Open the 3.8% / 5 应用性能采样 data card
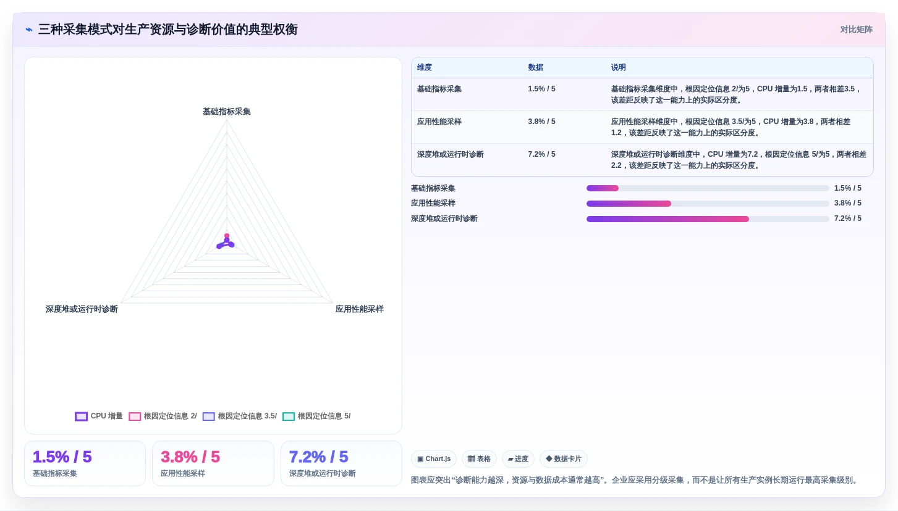This screenshot has height=511, width=898. (213, 463)
